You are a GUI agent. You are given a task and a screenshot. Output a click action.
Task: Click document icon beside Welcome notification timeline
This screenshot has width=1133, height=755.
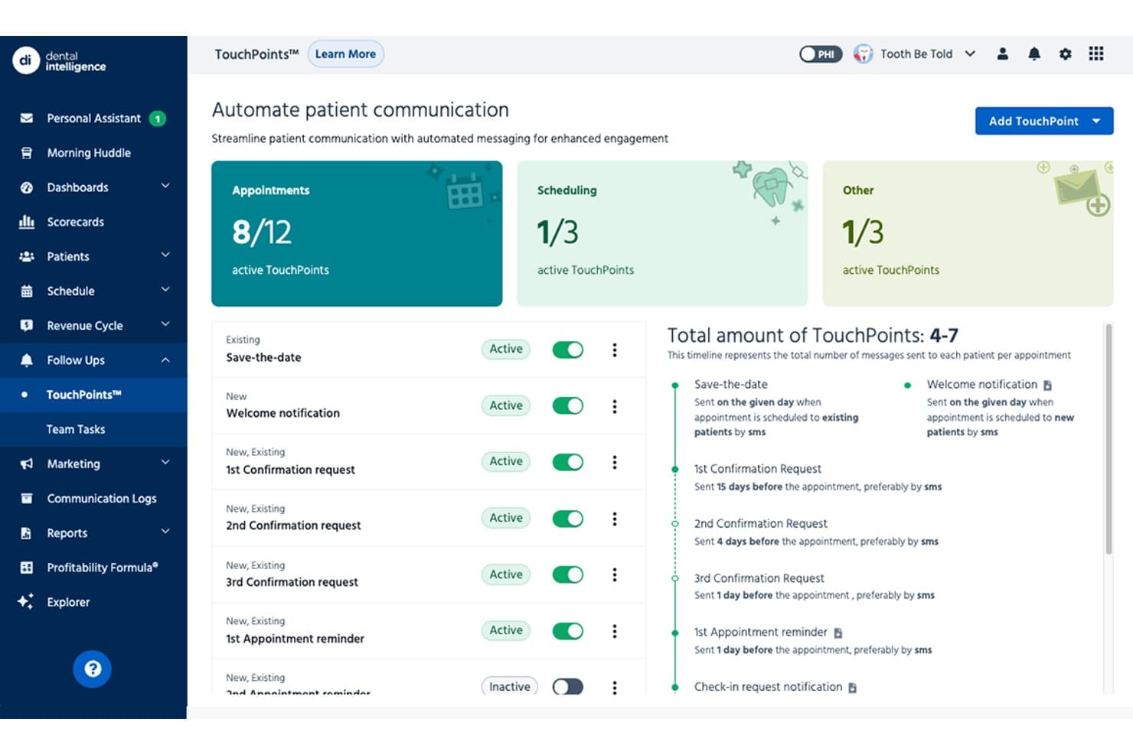1047,385
